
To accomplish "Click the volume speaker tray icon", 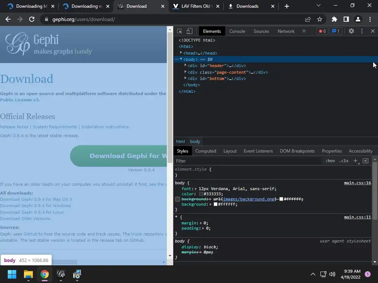I will 332,274.
